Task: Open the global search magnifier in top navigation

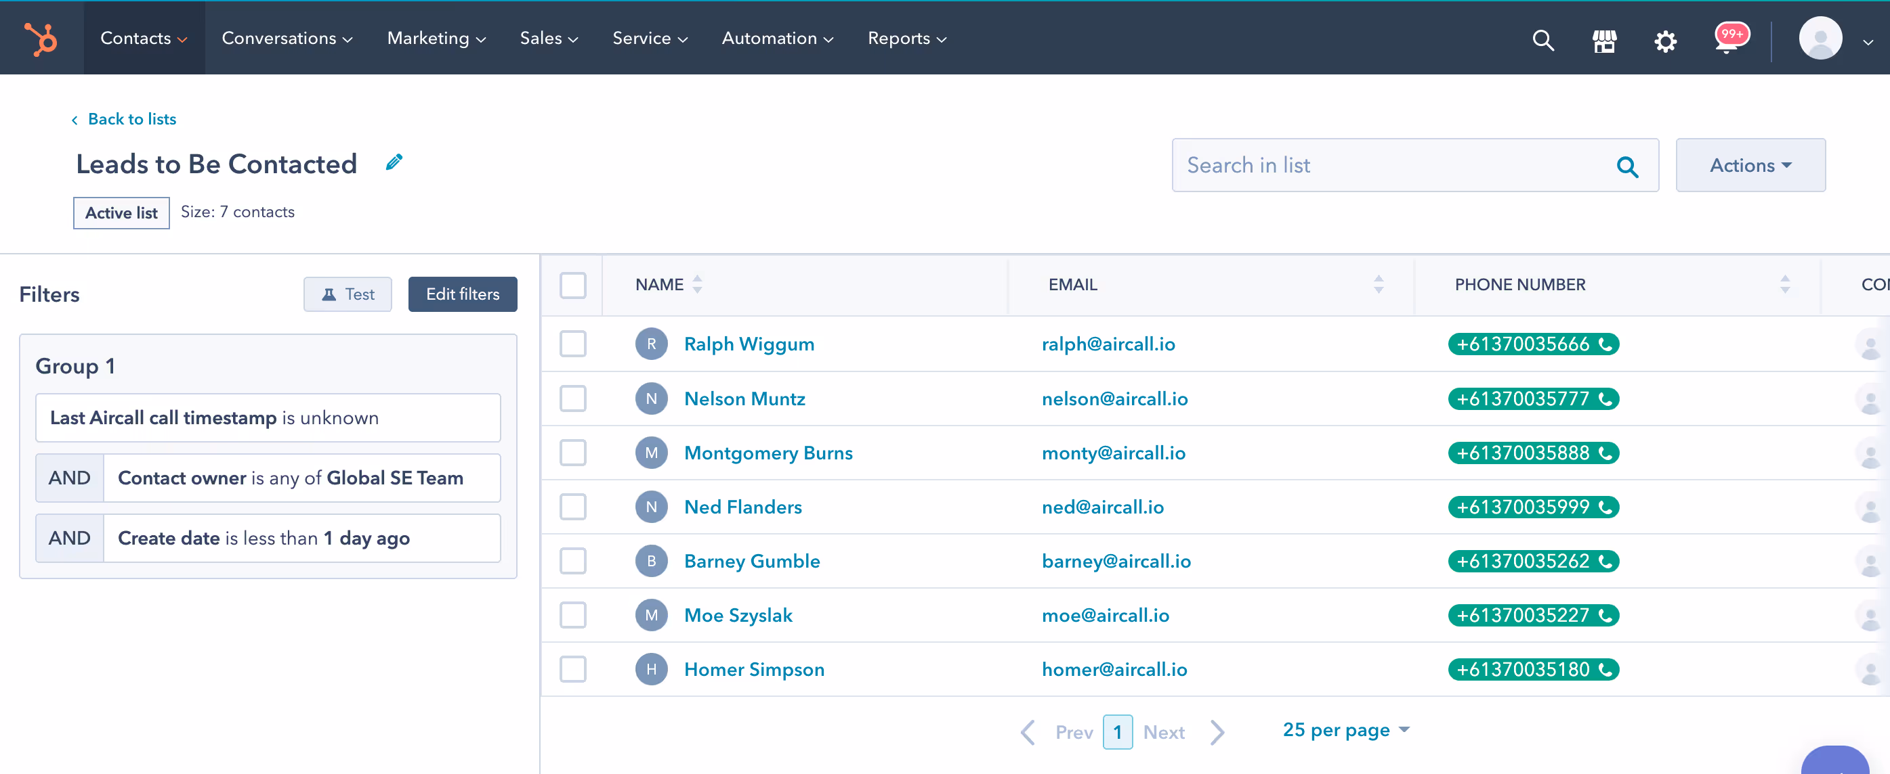Action: click(1543, 41)
